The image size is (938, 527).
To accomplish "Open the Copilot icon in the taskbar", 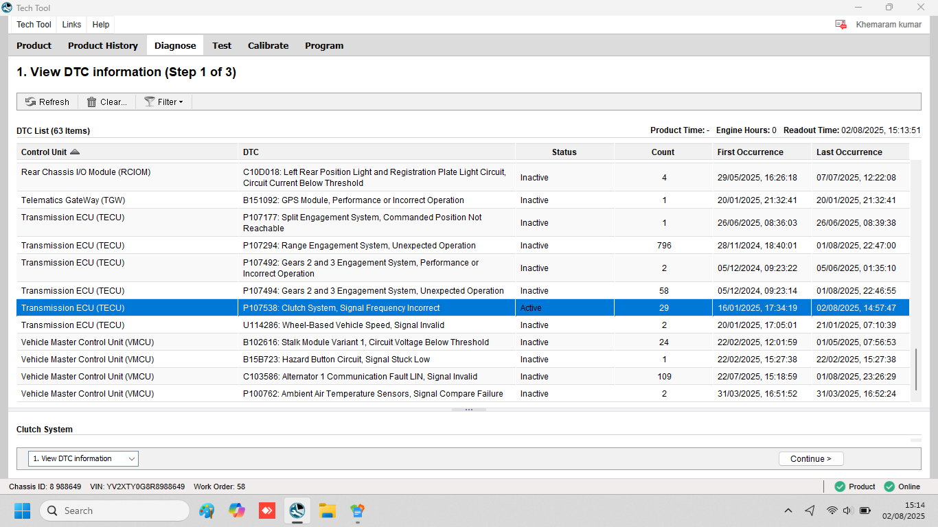I will [x=237, y=511].
